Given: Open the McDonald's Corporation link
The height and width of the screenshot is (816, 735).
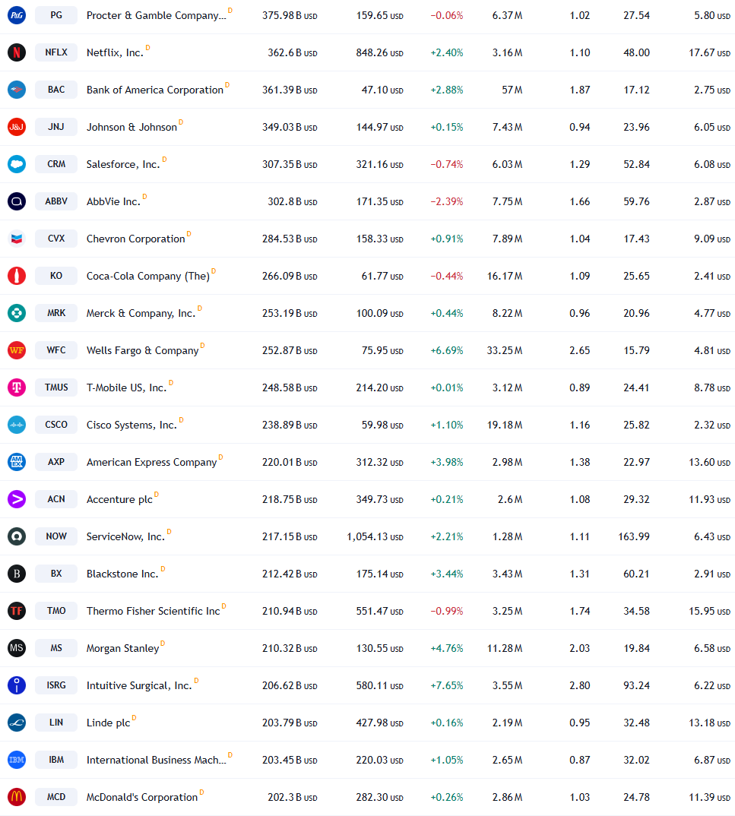Looking at the screenshot, I should point(142,797).
